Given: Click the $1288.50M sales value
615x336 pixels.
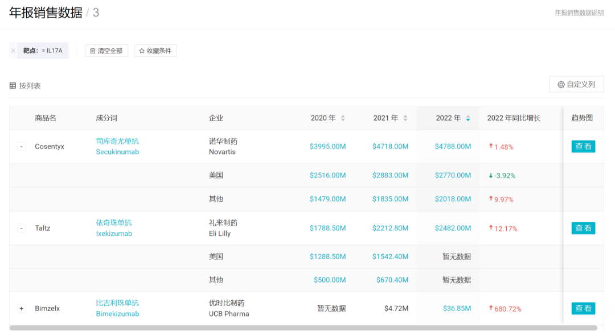Looking at the screenshot, I should tap(328, 256).
